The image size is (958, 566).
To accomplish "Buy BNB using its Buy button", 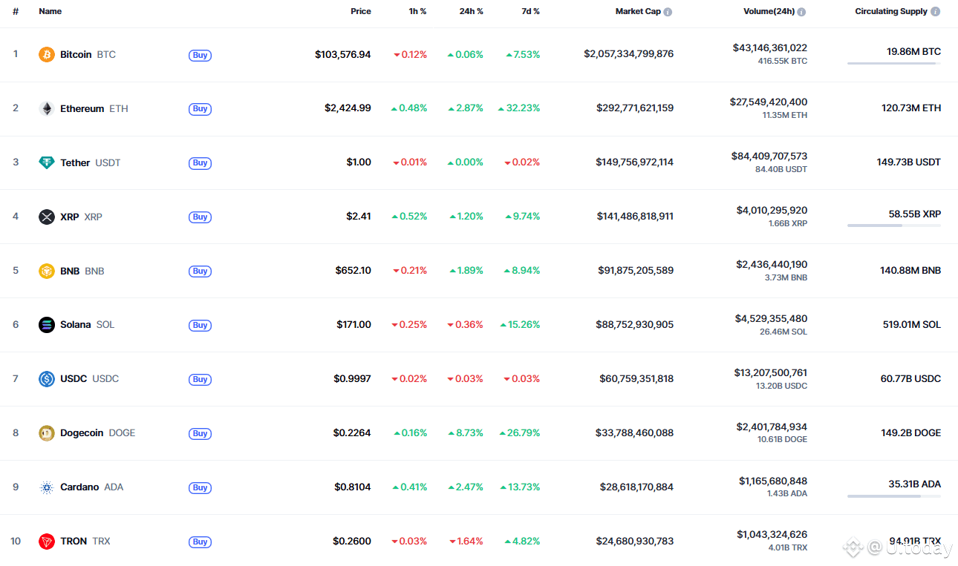I will pyautogui.click(x=200, y=272).
